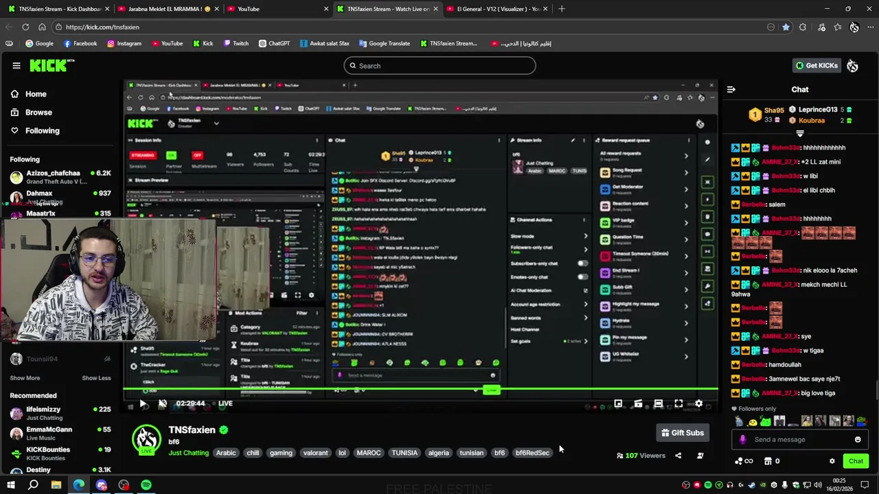The image size is (879, 494).
Task: Open the Google Translate bookmark
Action: (384, 43)
